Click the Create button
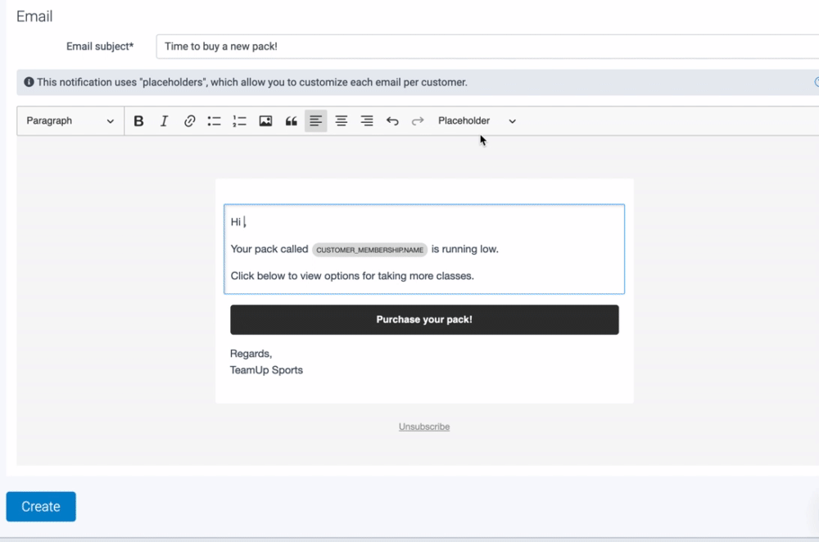819x542 pixels. click(x=41, y=507)
